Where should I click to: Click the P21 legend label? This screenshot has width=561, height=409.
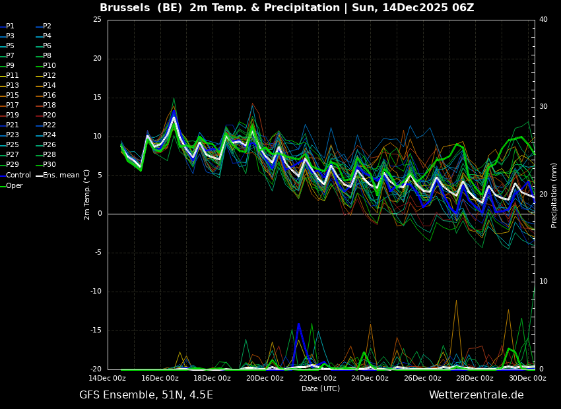pyautogui.click(x=12, y=125)
